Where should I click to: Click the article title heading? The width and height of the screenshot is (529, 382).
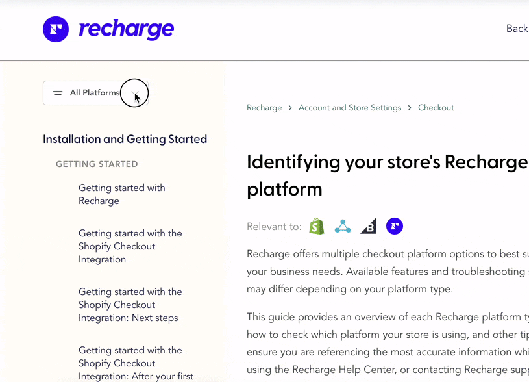[x=386, y=175]
